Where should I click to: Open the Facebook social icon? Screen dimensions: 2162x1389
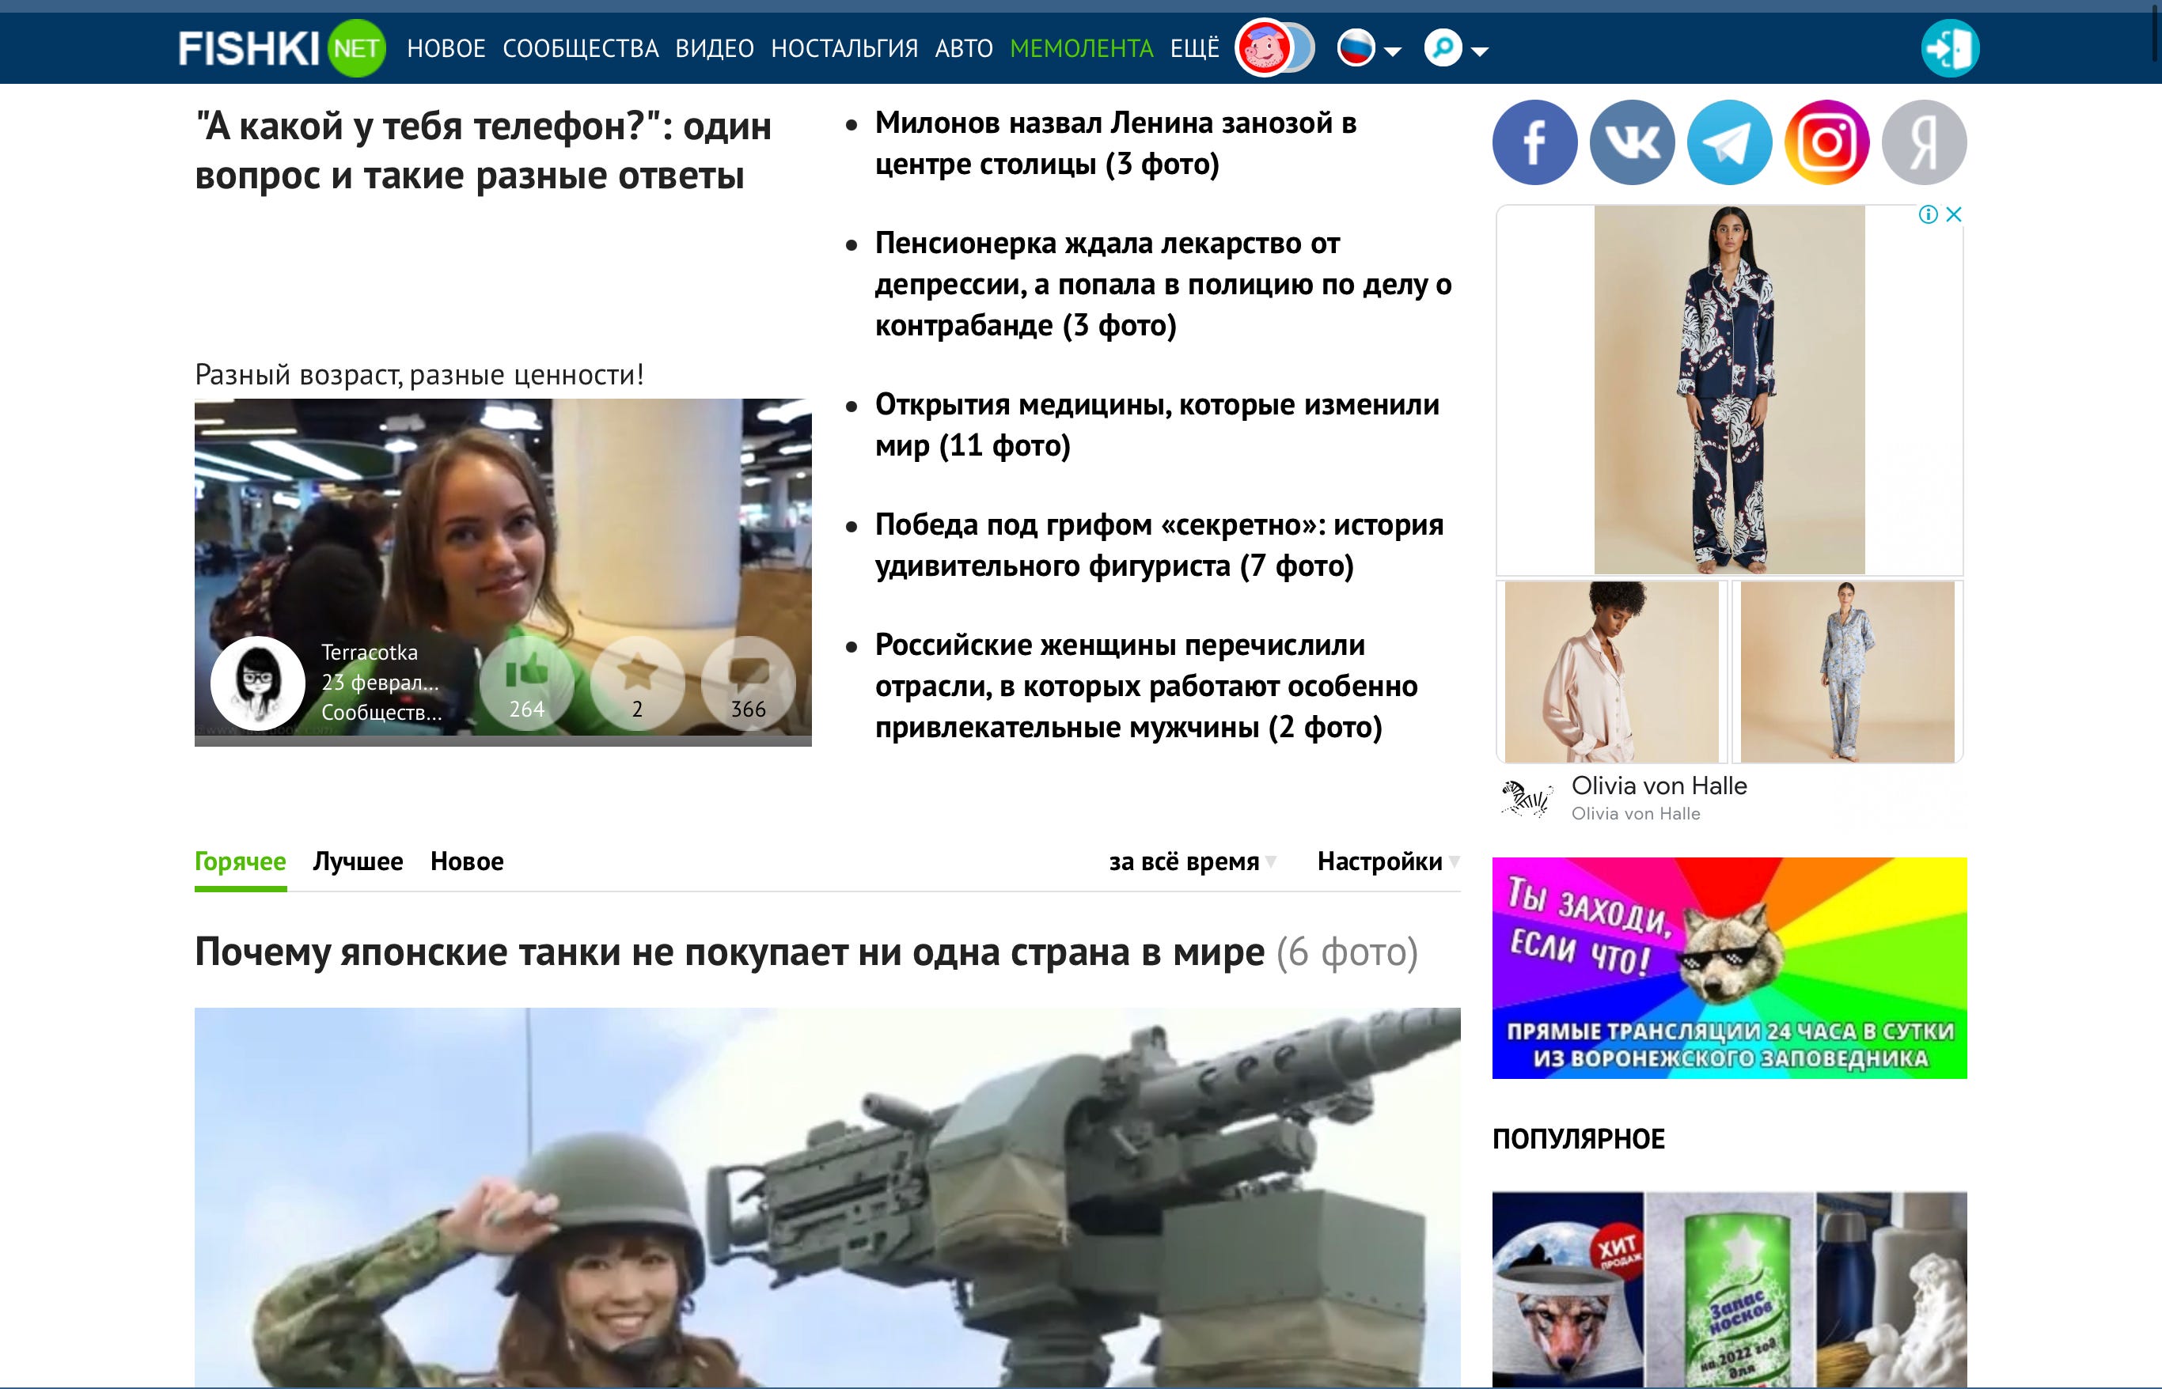[x=1535, y=142]
